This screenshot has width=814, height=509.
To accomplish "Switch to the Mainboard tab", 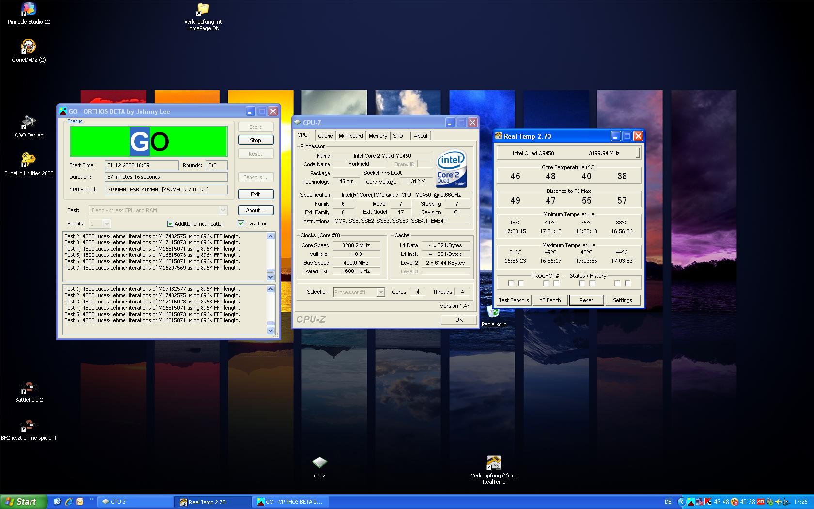I will (x=351, y=136).
